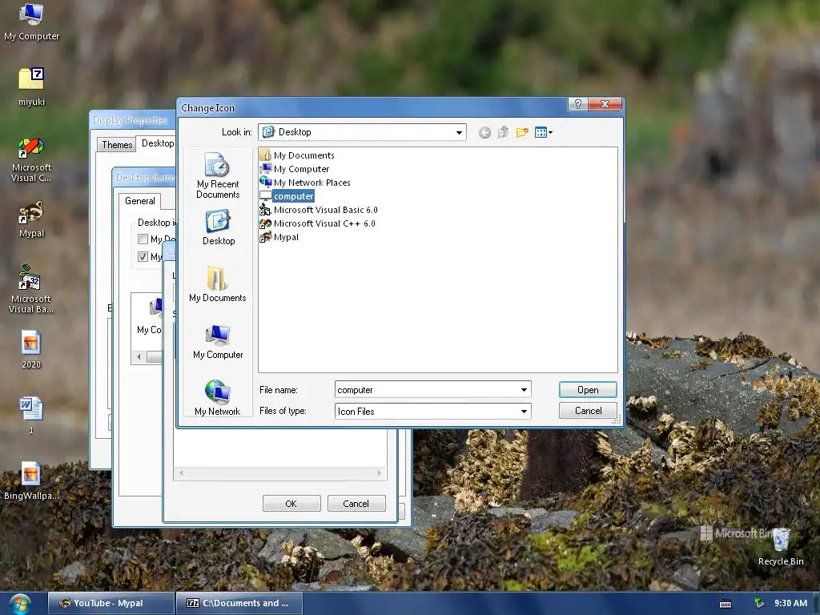This screenshot has width=820, height=615.
Task: Click the Start button orb
Action: [19, 604]
